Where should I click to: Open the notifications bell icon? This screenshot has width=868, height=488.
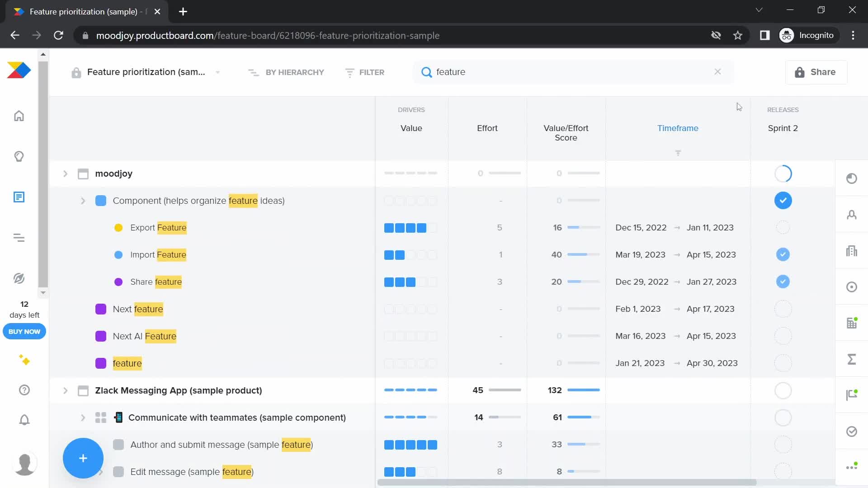[24, 420]
